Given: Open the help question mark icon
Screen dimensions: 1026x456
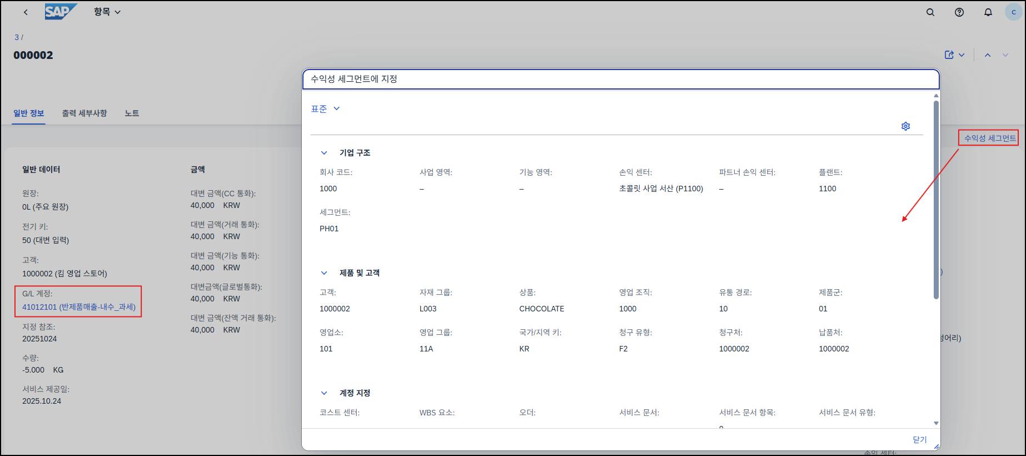Looking at the screenshot, I should (959, 12).
